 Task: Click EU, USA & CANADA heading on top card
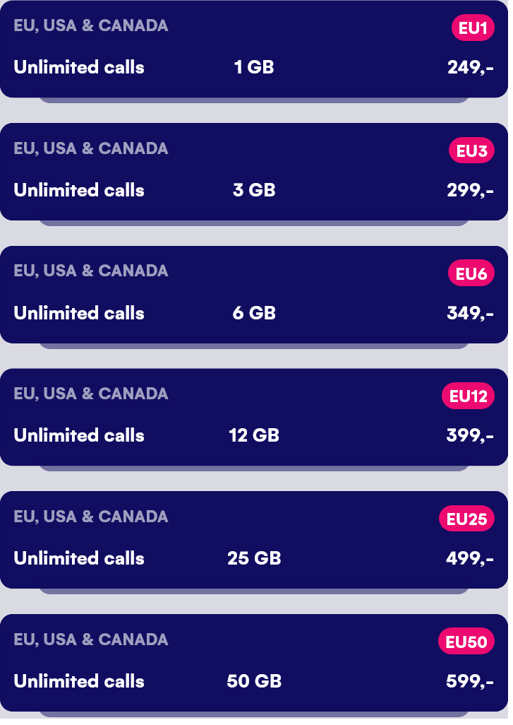pyautogui.click(x=91, y=26)
